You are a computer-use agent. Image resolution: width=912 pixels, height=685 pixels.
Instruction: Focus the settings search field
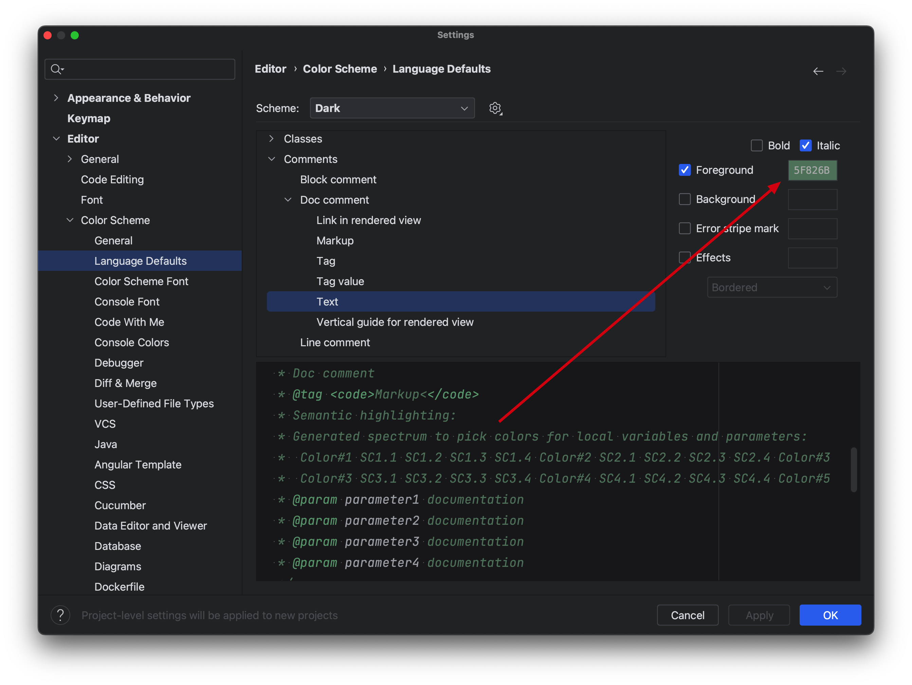coord(140,69)
